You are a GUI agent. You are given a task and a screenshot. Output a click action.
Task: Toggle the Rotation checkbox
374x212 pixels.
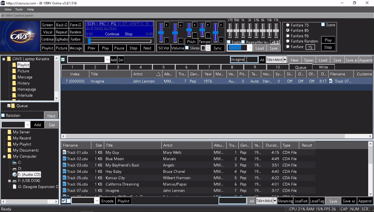(x=3, y=115)
